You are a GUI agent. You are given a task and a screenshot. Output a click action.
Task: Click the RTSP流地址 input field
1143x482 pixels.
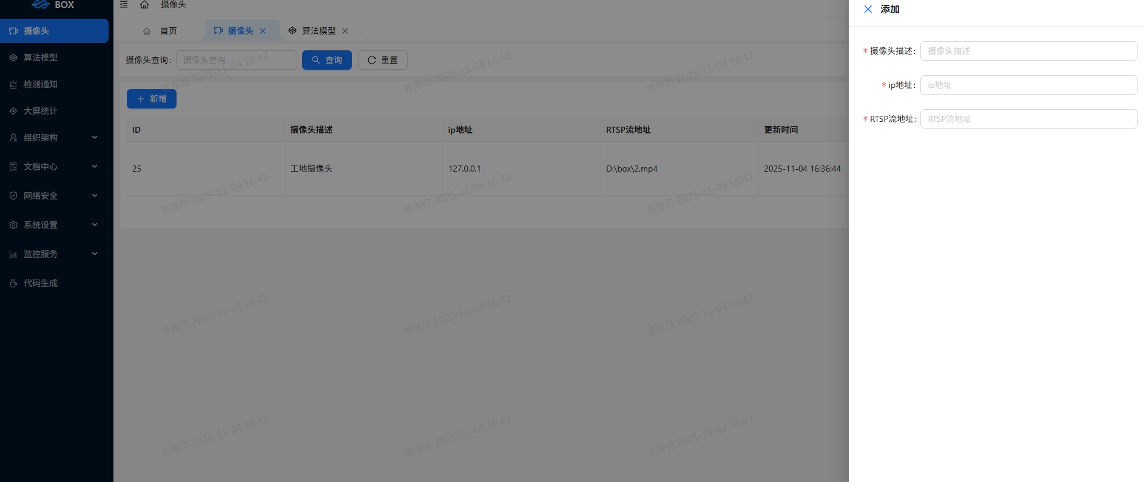click(1028, 119)
